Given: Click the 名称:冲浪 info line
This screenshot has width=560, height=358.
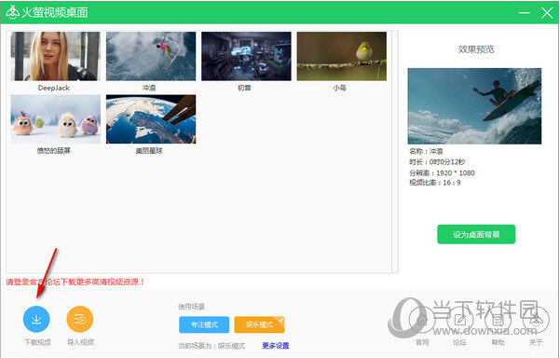Looking at the screenshot, I should coord(426,151).
